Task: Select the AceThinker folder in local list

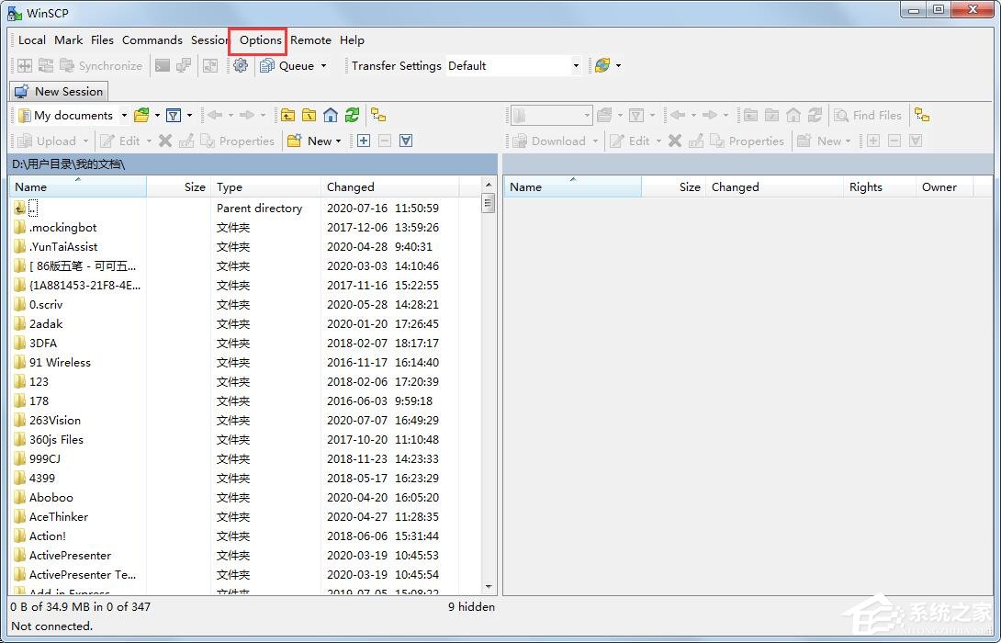Action: pyautogui.click(x=58, y=517)
